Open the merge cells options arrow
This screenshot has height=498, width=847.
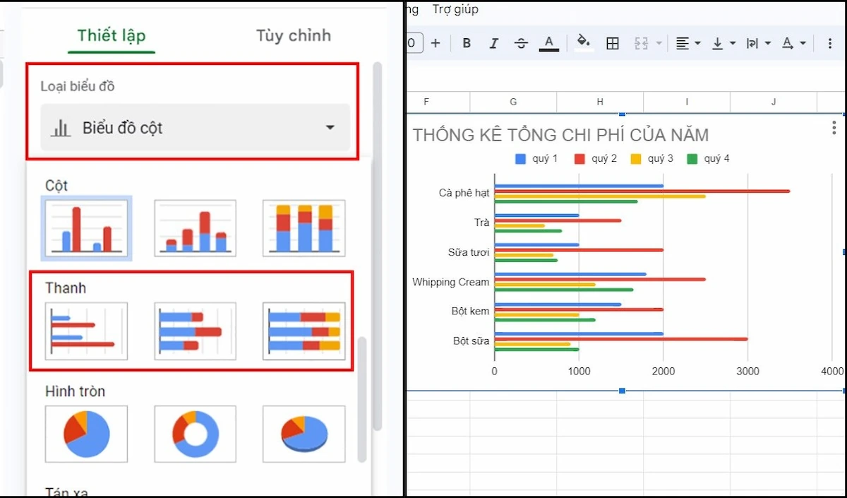tap(659, 44)
